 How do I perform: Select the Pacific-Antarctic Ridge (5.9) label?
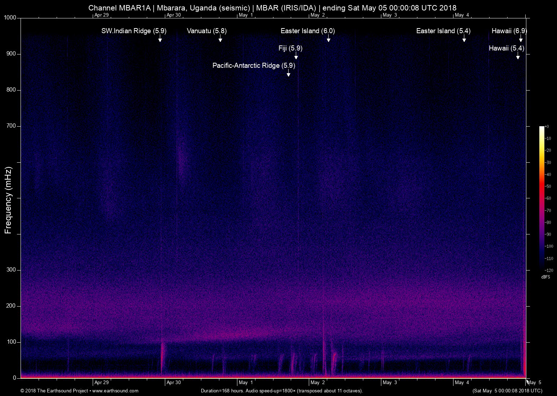254,66
